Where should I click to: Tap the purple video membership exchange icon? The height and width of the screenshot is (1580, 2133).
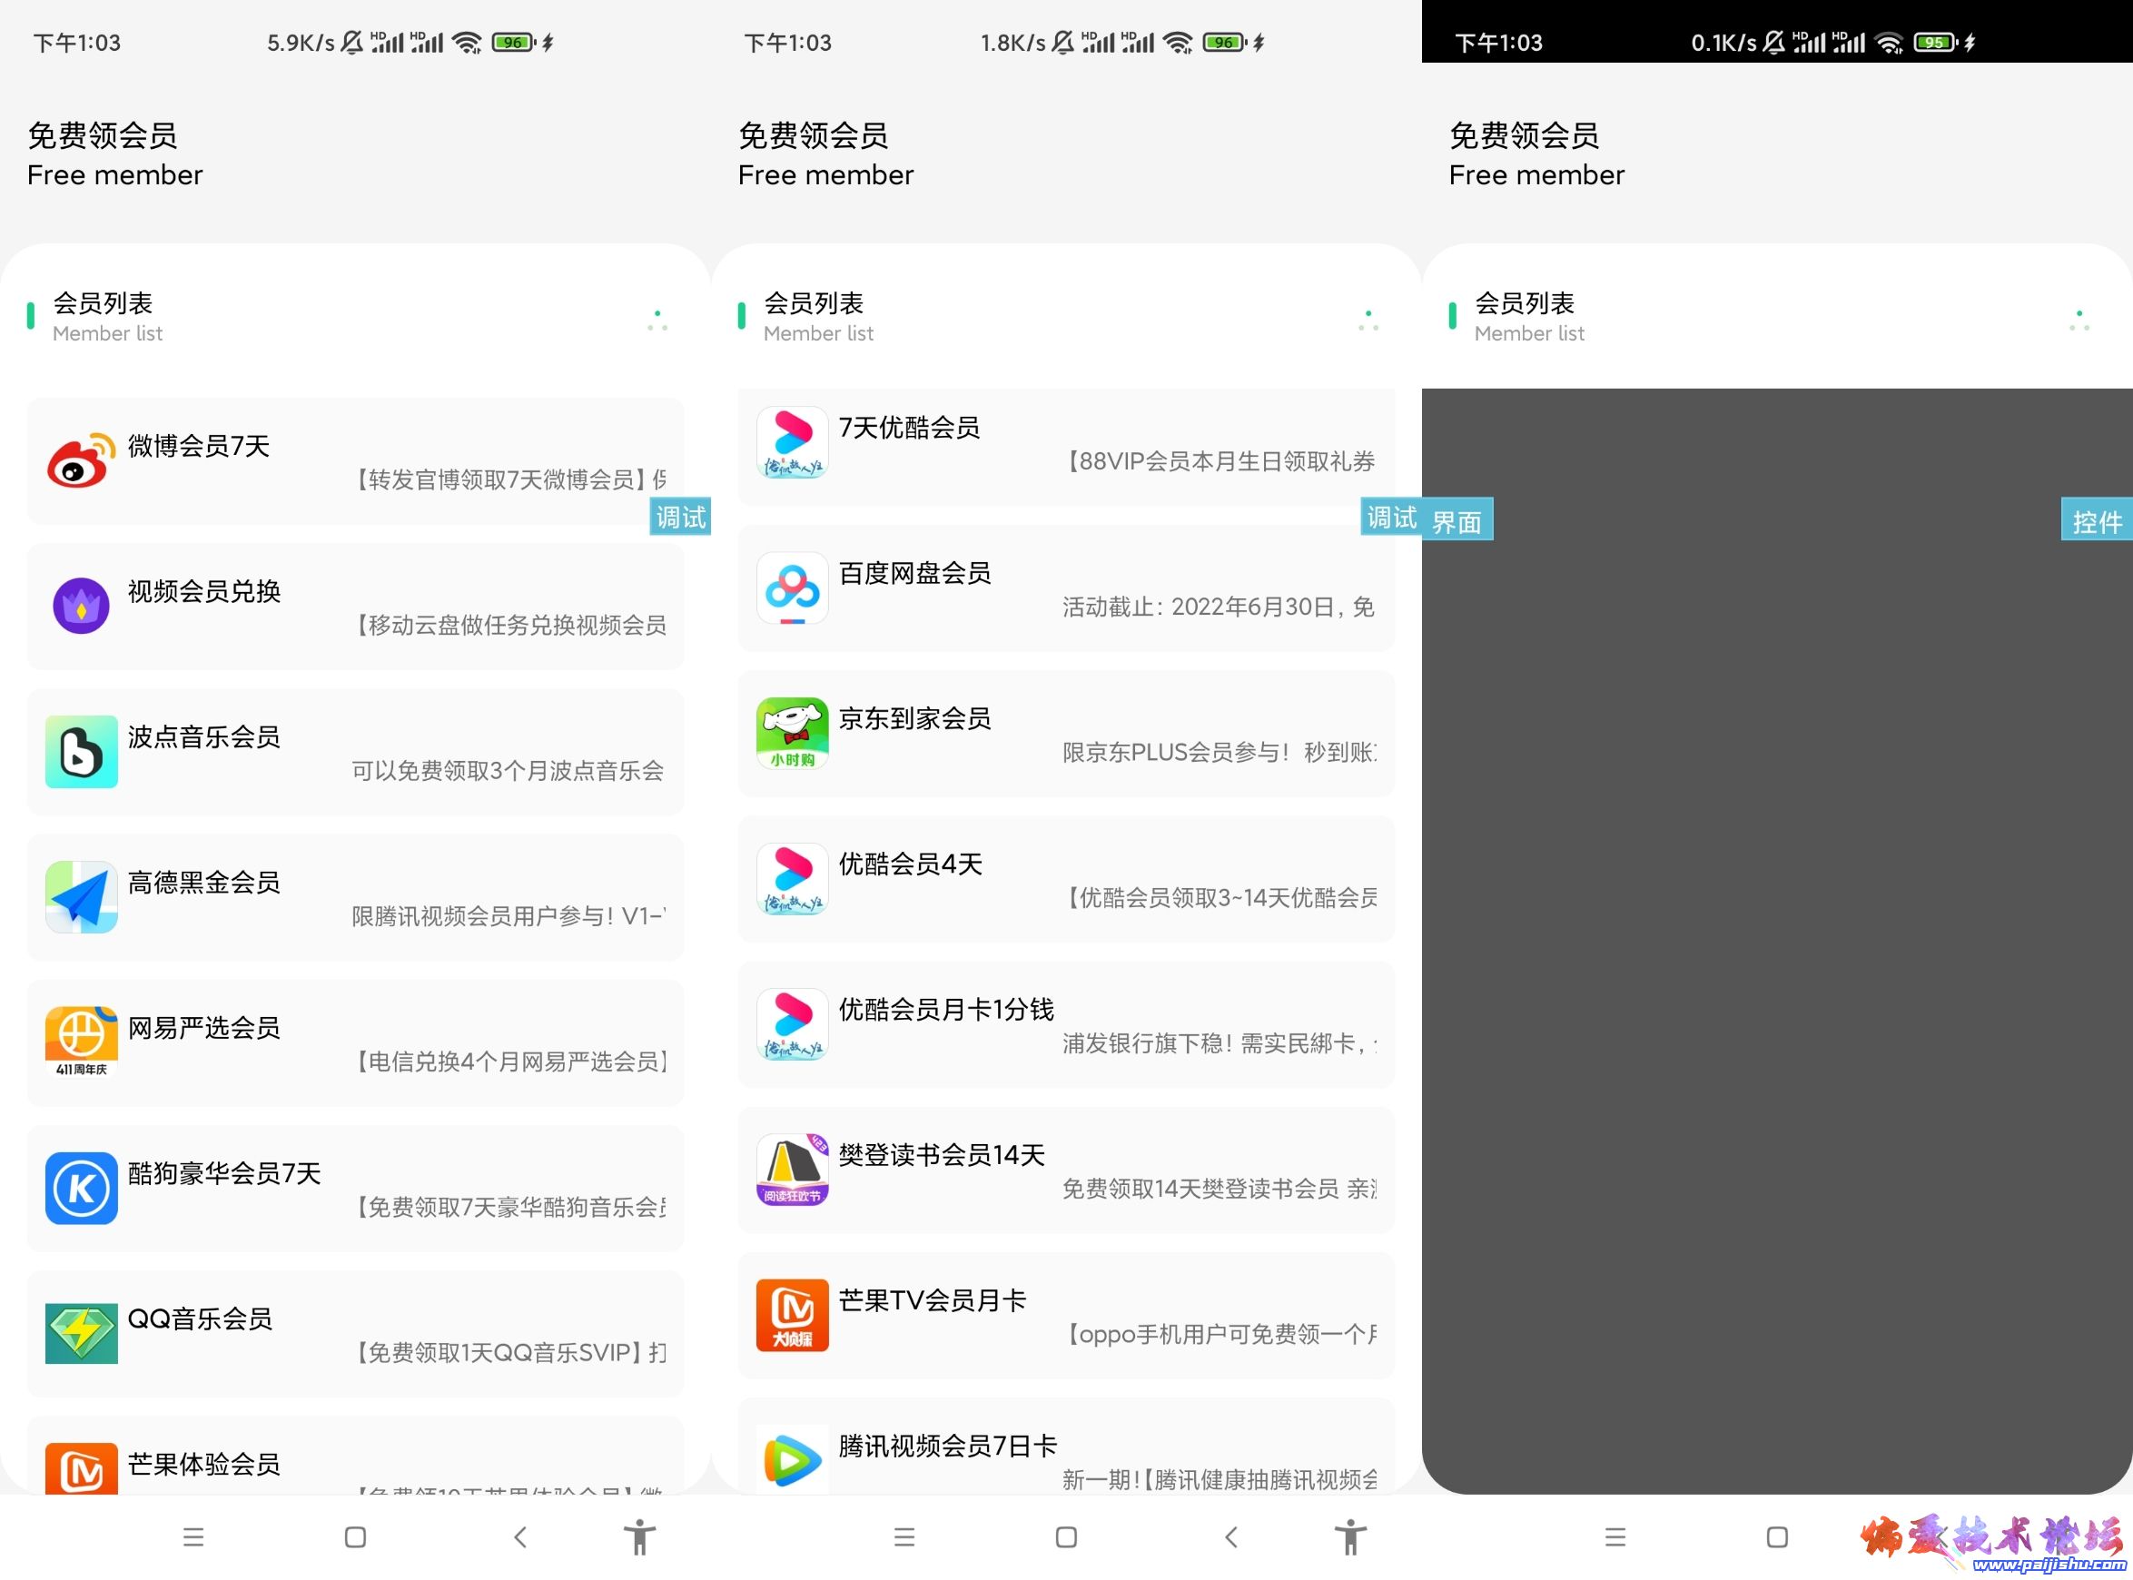(x=80, y=606)
